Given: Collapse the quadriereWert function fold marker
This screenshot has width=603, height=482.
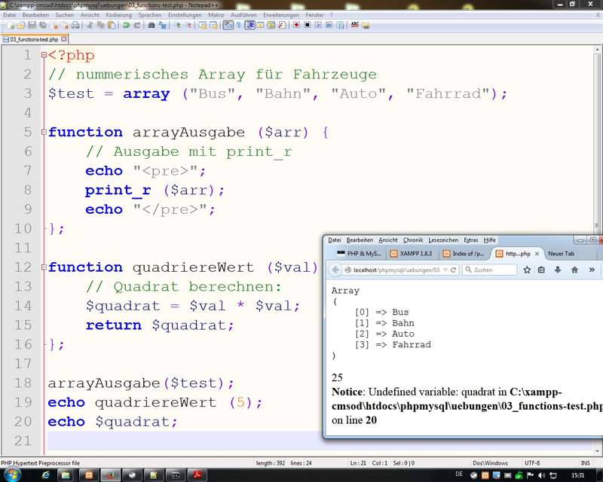Looking at the screenshot, I should [x=44, y=267].
